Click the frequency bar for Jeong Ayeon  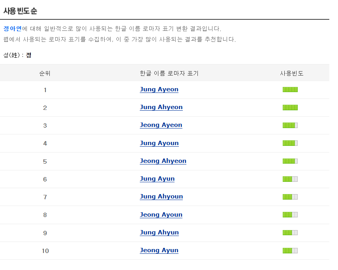pyautogui.click(x=290, y=125)
